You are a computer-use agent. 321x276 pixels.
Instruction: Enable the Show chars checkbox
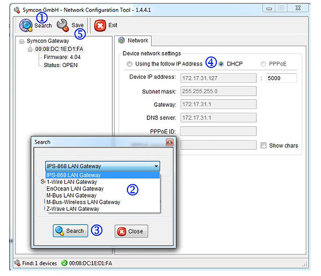(x=264, y=146)
